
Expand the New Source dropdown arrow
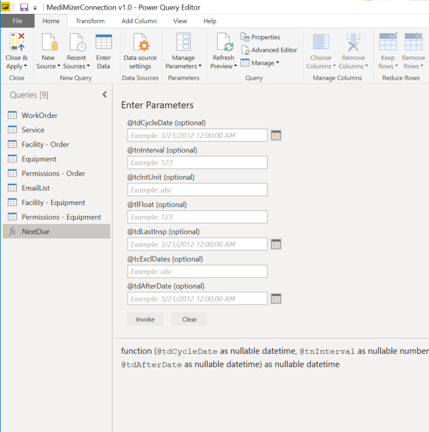click(x=59, y=66)
